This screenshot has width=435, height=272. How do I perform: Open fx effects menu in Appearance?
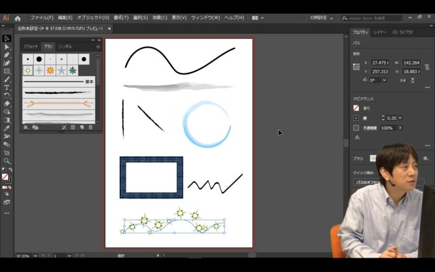pyautogui.click(x=358, y=137)
